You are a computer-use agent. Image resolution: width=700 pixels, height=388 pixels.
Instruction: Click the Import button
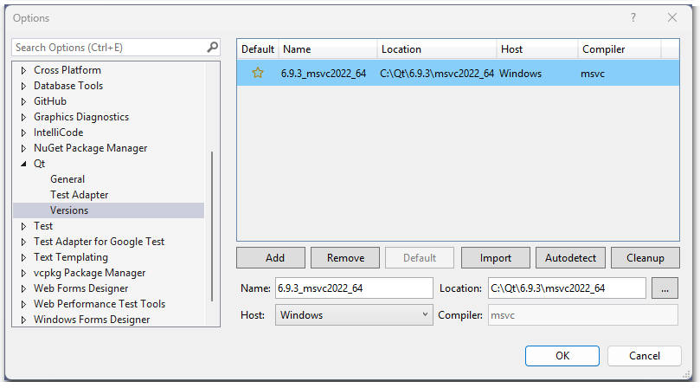click(x=496, y=258)
